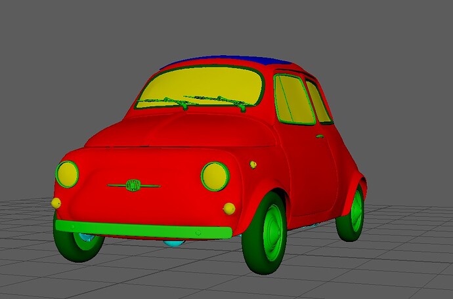
Task: Click the rear wheel of the car
Action: [352, 213]
